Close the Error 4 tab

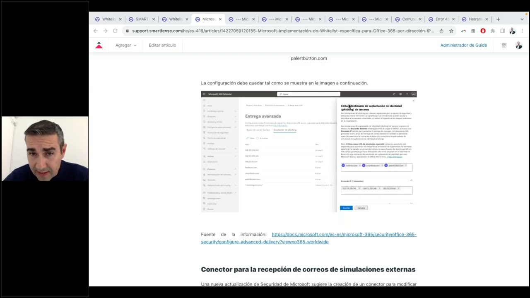point(453,19)
